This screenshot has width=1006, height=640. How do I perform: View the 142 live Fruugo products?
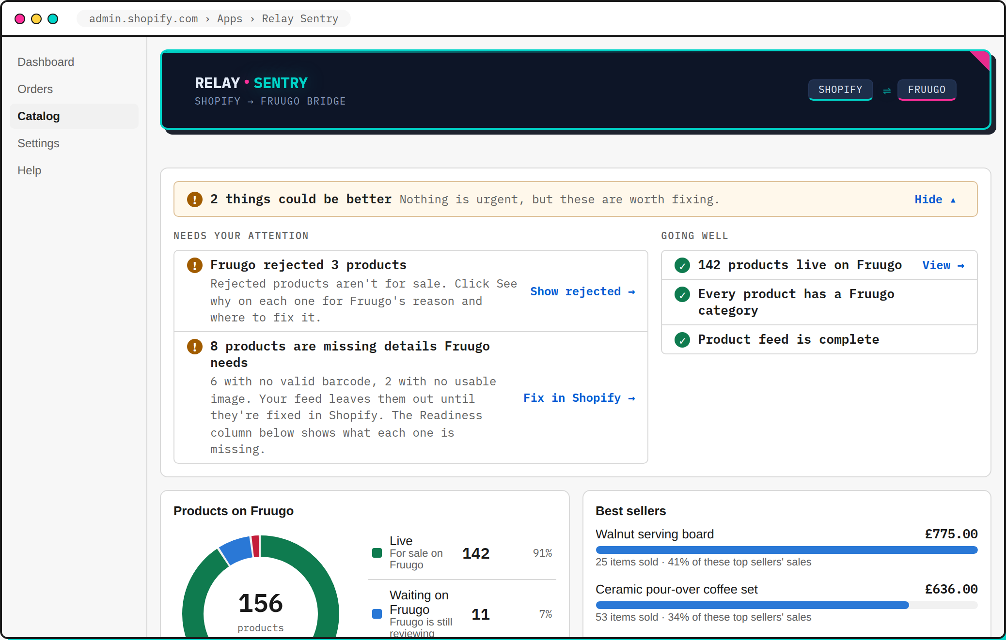coord(943,265)
